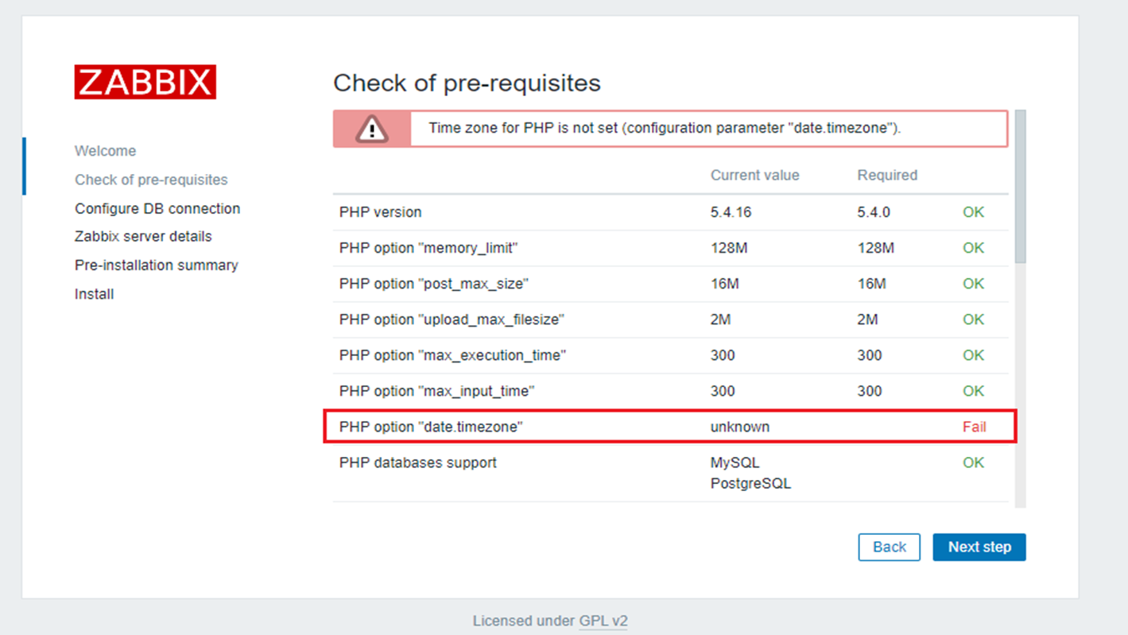
Task: Click the Next step button
Action: 979,547
